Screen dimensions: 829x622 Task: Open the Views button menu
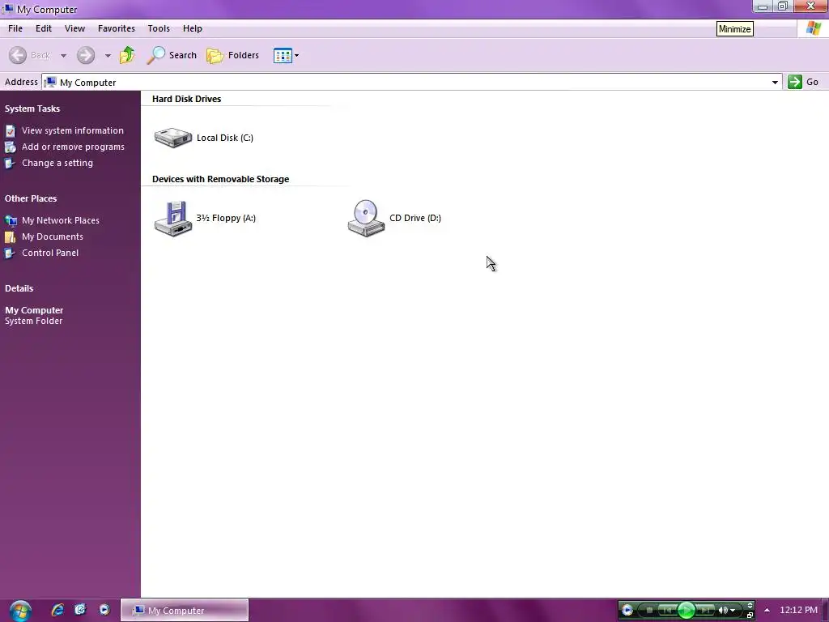pos(286,55)
